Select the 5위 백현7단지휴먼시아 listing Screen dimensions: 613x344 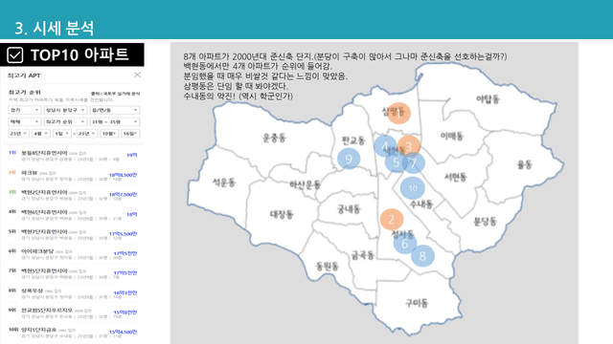(x=73, y=234)
